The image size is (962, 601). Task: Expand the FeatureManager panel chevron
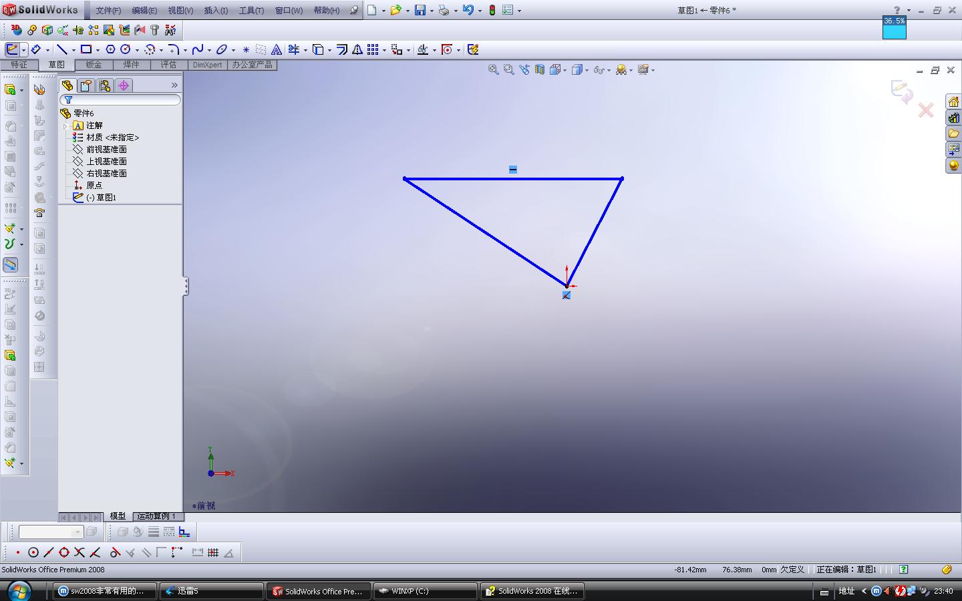(x=174, y=85)
